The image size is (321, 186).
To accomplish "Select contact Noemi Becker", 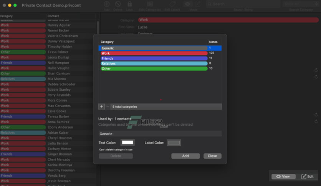I will pos(58,30).
